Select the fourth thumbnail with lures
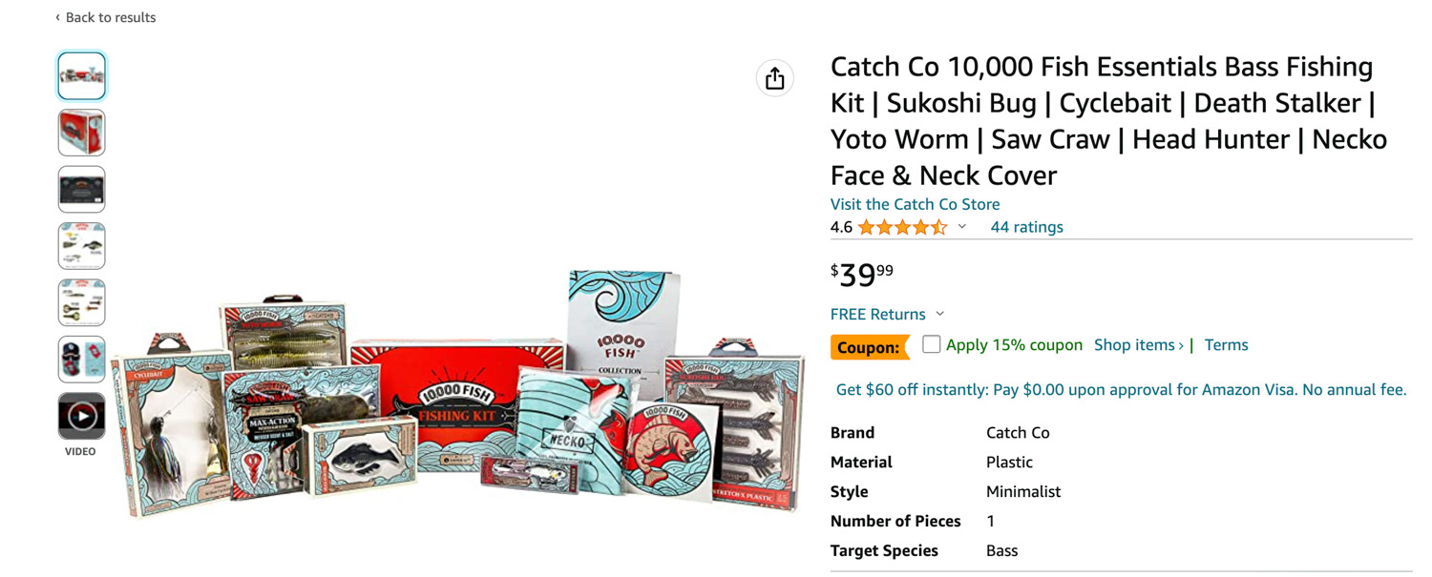 [81, 246]
